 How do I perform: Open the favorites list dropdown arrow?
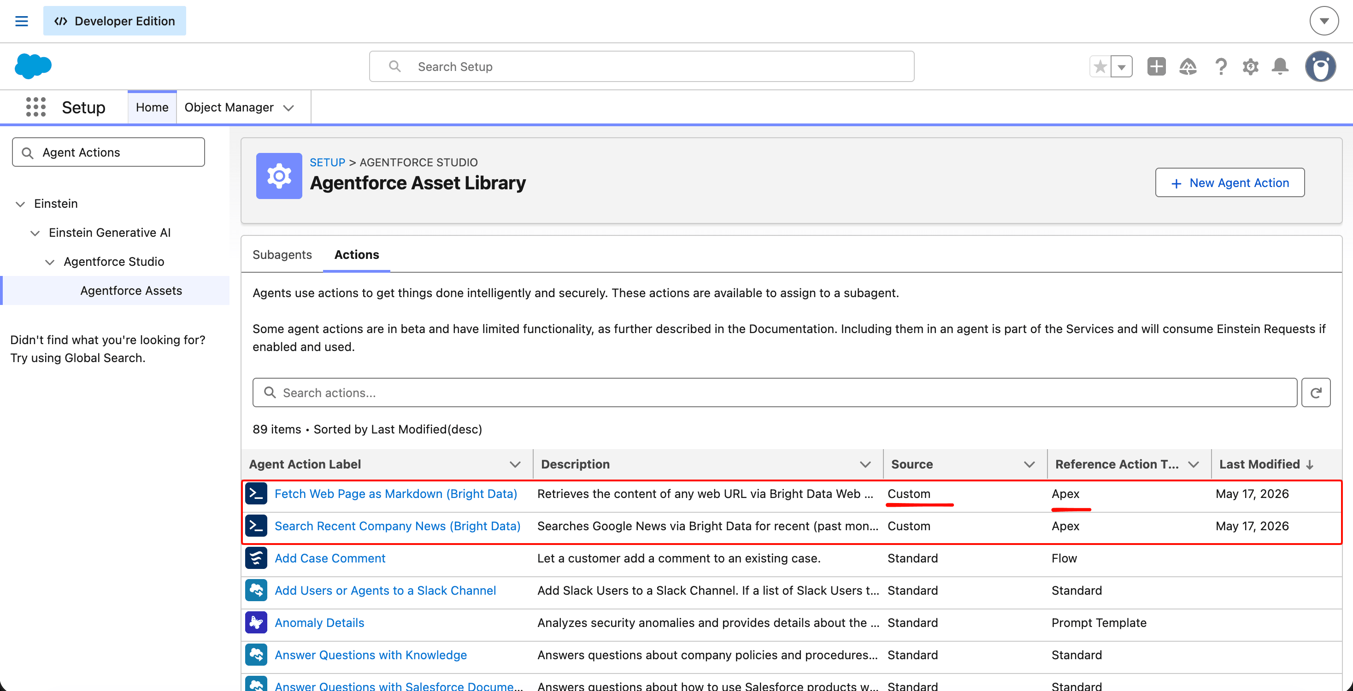[x=1121, y=67]
